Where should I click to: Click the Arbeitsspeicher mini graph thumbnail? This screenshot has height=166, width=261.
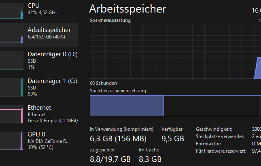click(12, 35)
